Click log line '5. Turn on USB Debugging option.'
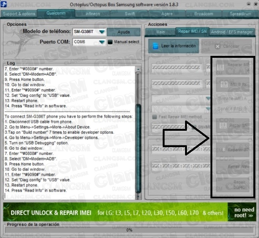The width and height of the screenshot is (259, 238). click(36, 143)
